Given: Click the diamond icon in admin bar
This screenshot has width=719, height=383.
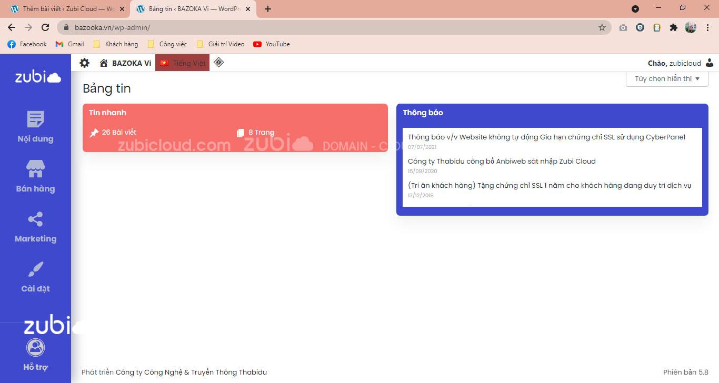Looking at the screenshot, I should point(219,63).
